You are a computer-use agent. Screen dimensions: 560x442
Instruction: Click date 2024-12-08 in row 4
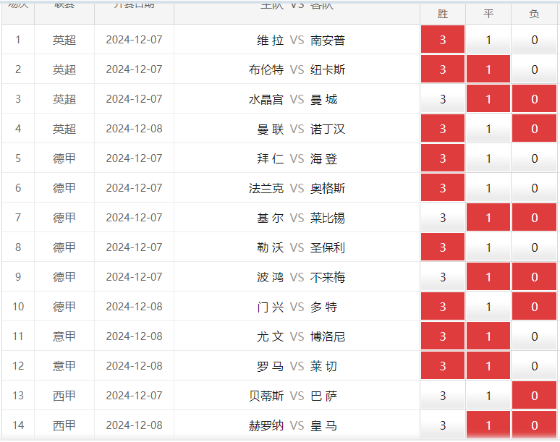click(135, 129)
